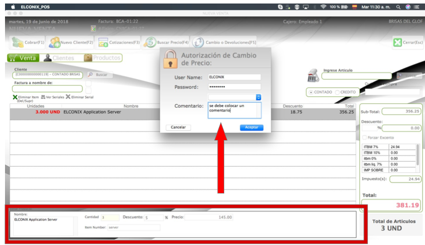Click the Aceptar button
Viewport: 425px width, 245px height.
click(251, 127)
